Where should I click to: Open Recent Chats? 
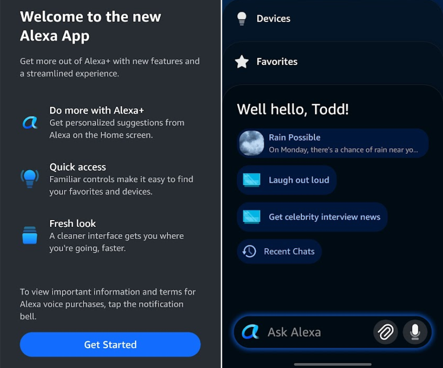[x=289, y=251]
